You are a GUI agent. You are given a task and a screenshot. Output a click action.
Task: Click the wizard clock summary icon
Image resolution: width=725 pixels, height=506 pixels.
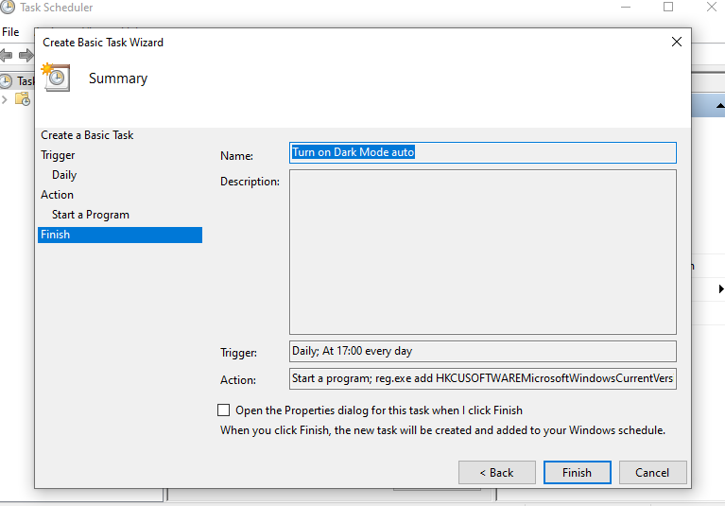pyautogui.click(x=56, y=78)
